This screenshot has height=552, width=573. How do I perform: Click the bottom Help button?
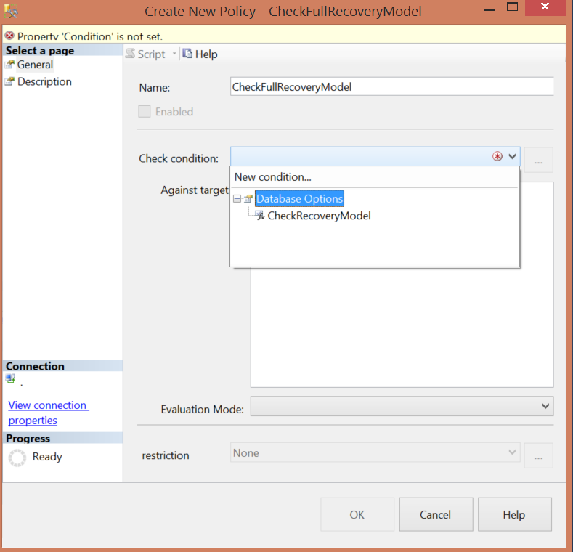(x=514, y=514)
